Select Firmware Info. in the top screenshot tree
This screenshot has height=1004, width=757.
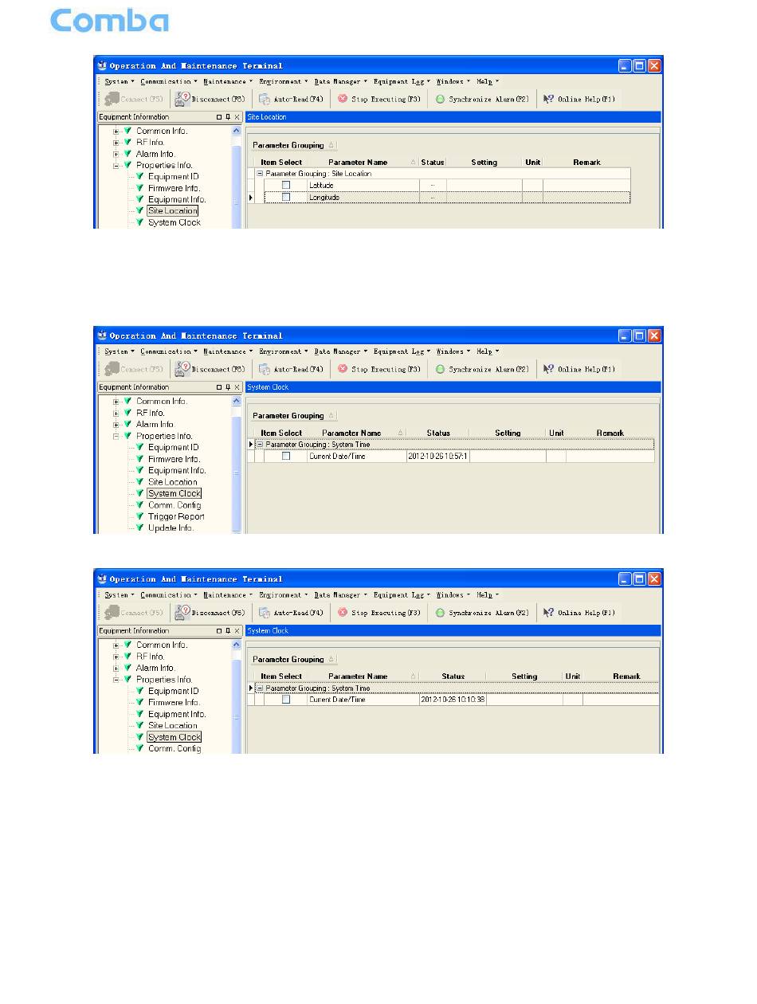click(x=174, y=188)
